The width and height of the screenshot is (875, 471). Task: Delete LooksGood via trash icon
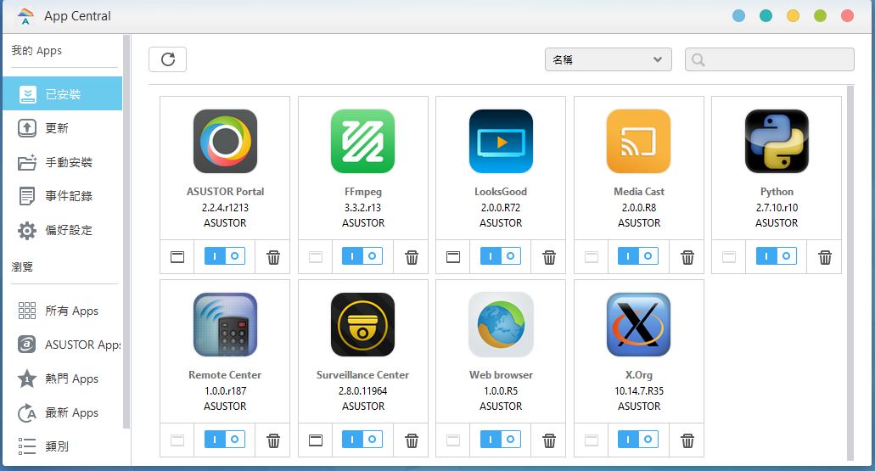pos(549,257)
